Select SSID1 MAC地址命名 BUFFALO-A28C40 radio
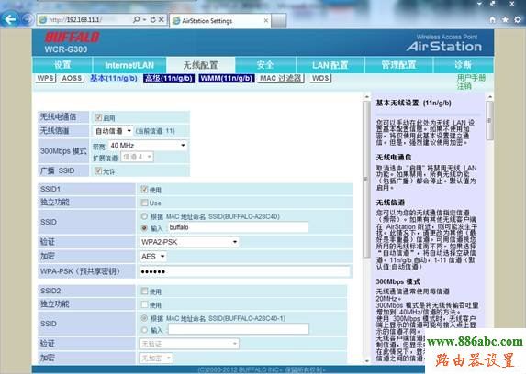This screenshot has height=374, width=526. tap(144, 216)
